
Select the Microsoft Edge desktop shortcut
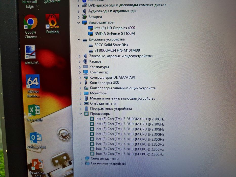click(x=30, y=4)
